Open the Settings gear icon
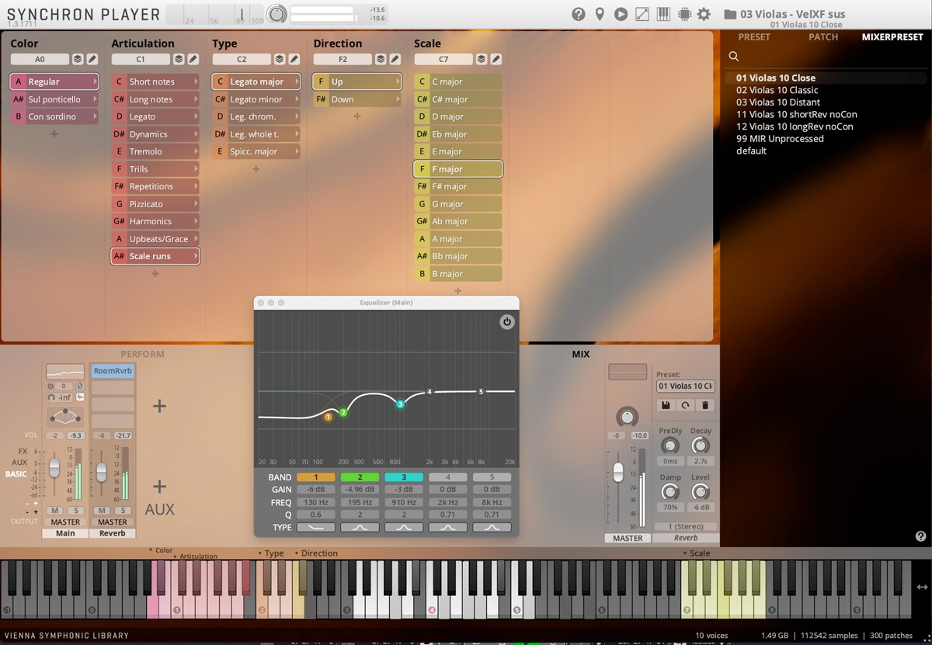The image size is (932, 645). pos(703,13)
